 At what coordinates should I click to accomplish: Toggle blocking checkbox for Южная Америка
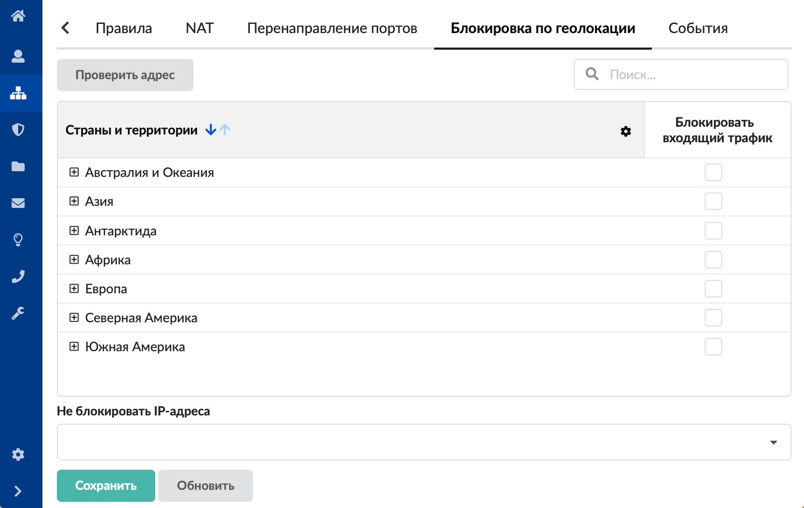(713, 347)
